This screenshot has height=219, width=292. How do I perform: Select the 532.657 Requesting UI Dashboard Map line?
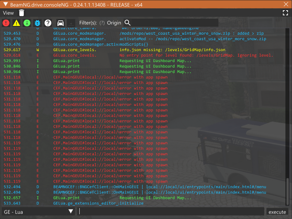[144, 198]
